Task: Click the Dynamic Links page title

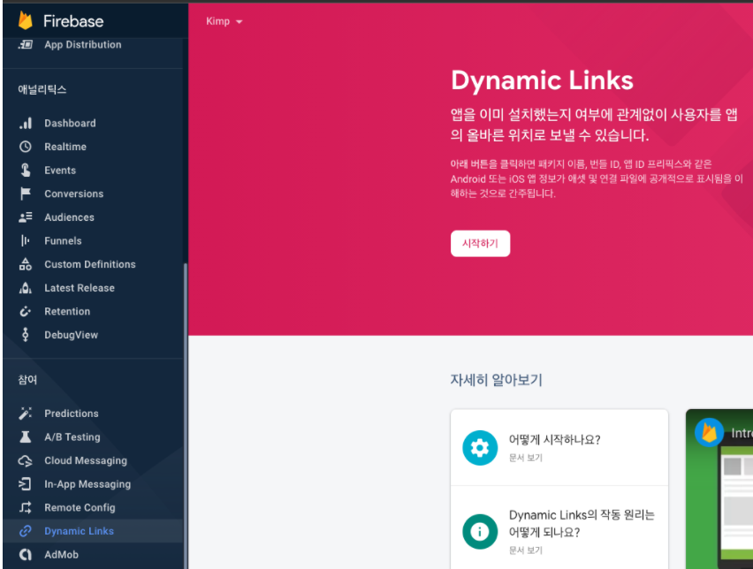Action: pos(542,80)
